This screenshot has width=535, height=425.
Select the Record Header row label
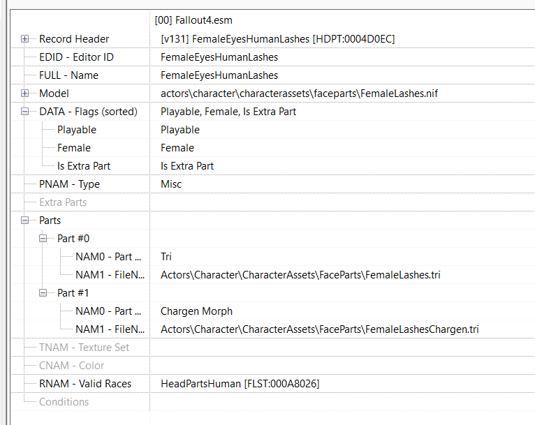coord(74,39)
